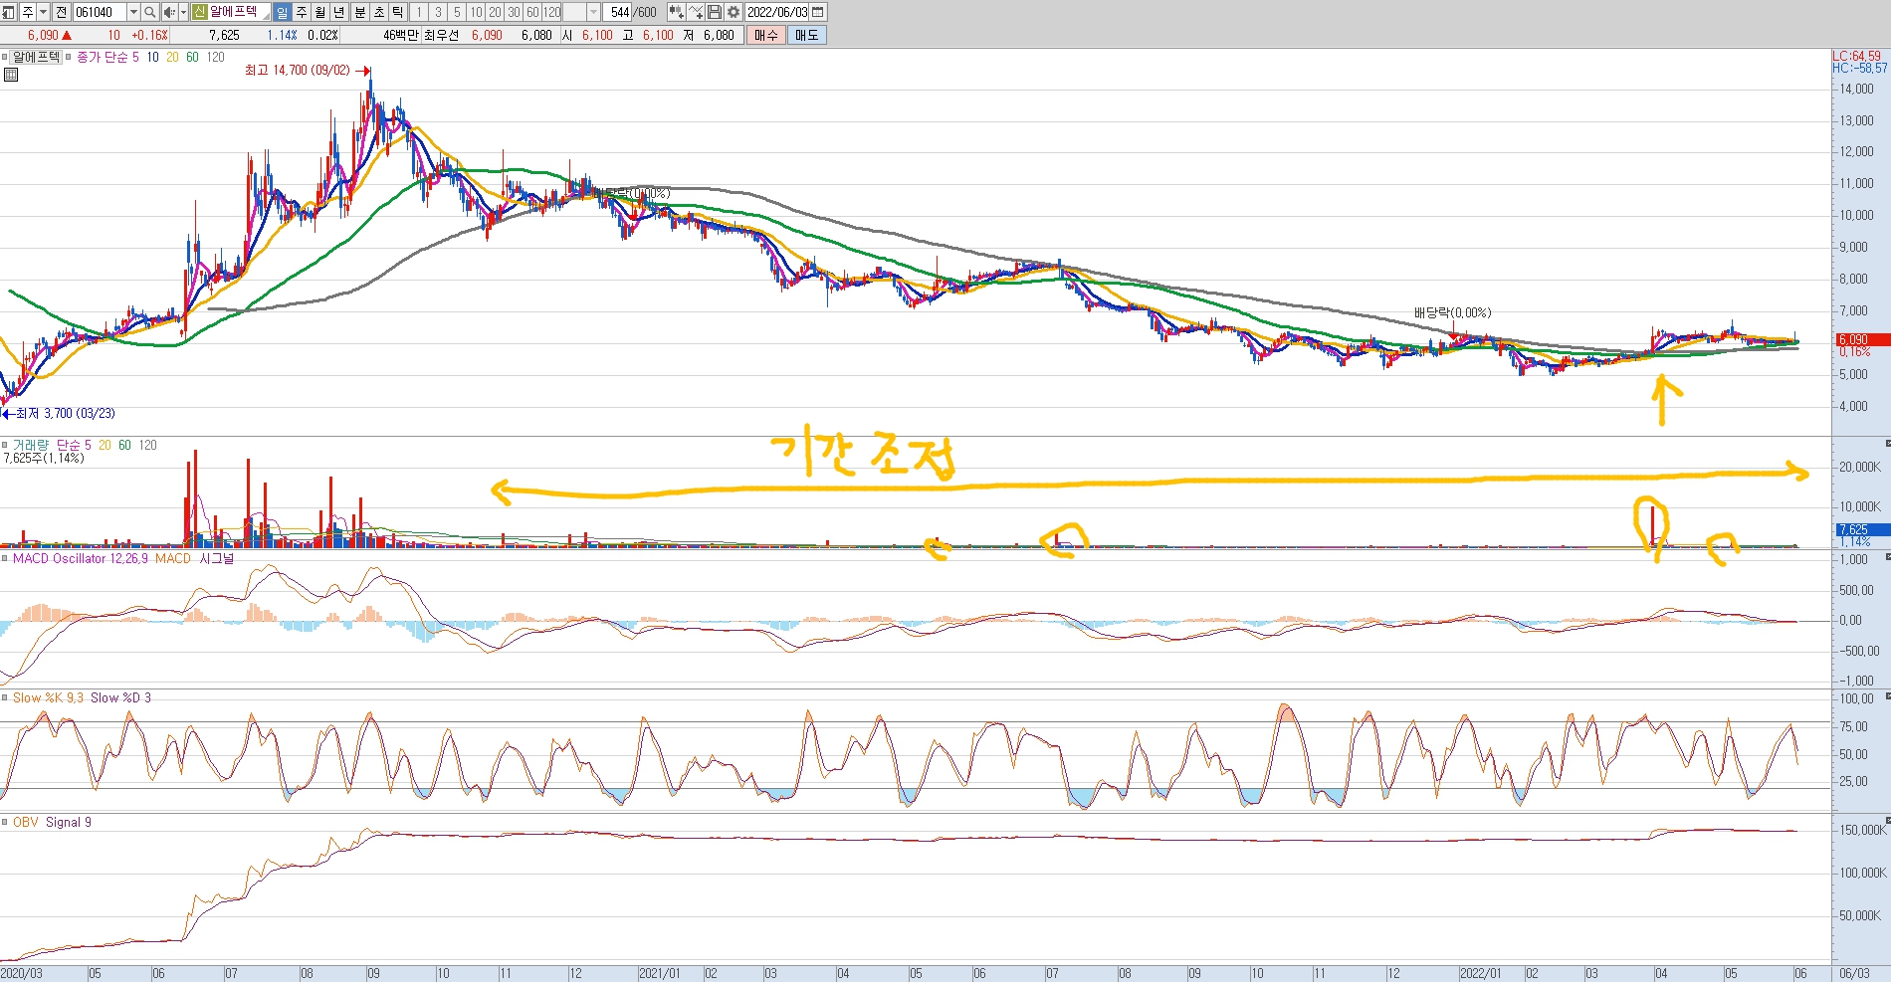
Task: Open the calendar date picker icon
Action: coord(818,12)
